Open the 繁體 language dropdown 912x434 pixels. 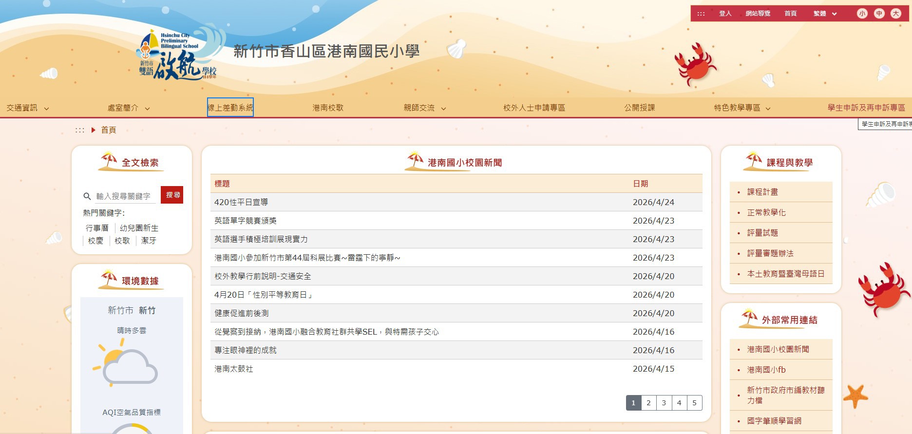tap(824, 14)
